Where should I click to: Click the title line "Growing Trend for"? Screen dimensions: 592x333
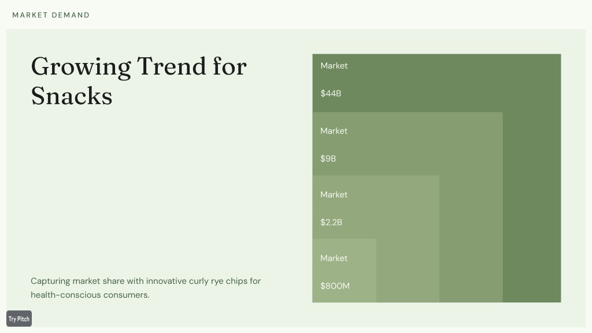coord(139,66)
